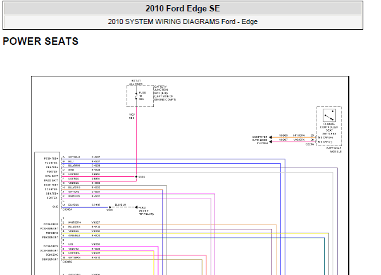The image size is (381, 275).
Task: Click pin K 'WHT/VIO' wire label
Action: [x=73, y=196]
